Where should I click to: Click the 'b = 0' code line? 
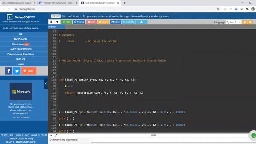69,86
